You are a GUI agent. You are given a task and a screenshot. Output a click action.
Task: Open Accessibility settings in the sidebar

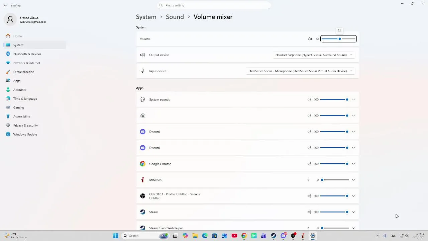click(x=21, y=116)
